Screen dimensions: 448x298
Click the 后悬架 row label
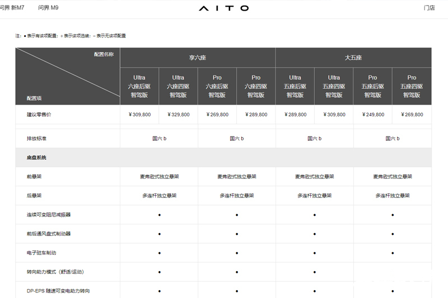[34, 196]
